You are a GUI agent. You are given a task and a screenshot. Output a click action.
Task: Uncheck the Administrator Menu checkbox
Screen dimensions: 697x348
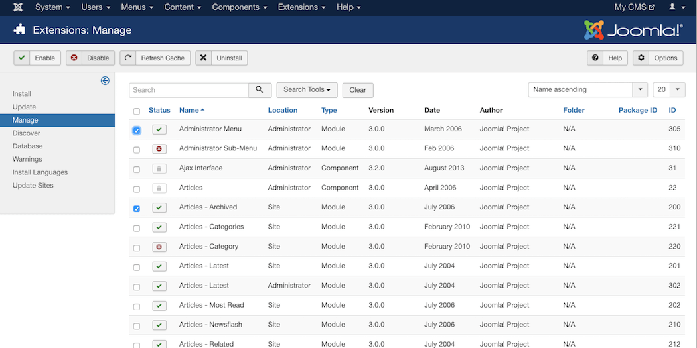coord(137,131)
